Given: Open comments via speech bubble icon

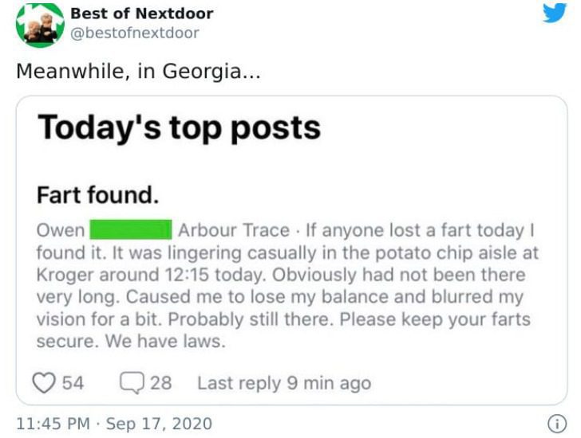Looking at the screenshot, I should click(132, 382).
